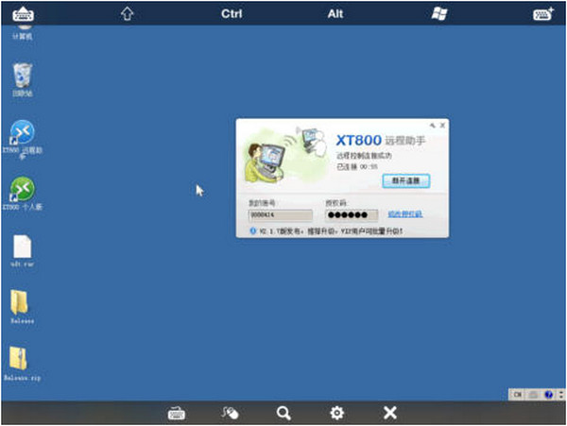The height and width of the screenshot is (426, 567).
Task: Click the masked authorization code field
Action: click(352, 215)
